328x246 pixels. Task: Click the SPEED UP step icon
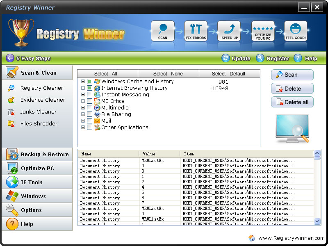point(229,31)
